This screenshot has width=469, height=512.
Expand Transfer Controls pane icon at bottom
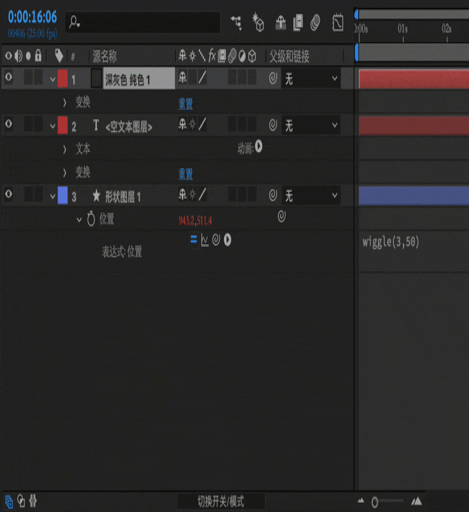point(21,501)
